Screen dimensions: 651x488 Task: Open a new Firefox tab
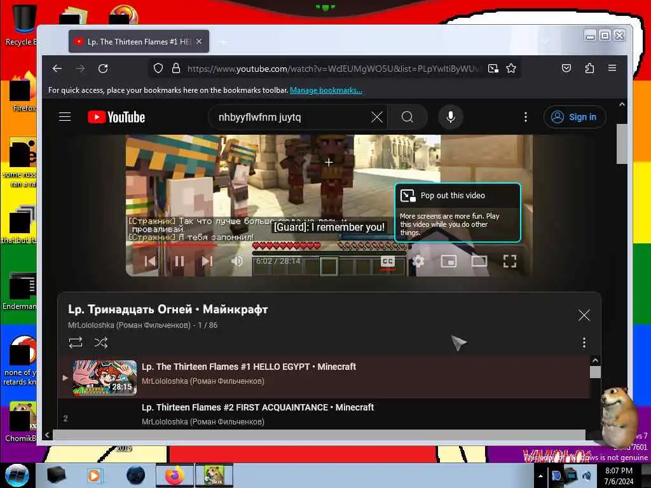point(223,42)
